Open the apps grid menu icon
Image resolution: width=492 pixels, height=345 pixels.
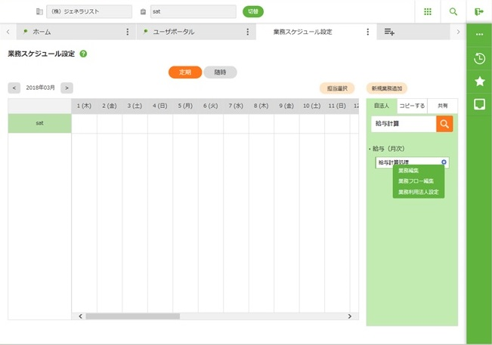(427, 11)
